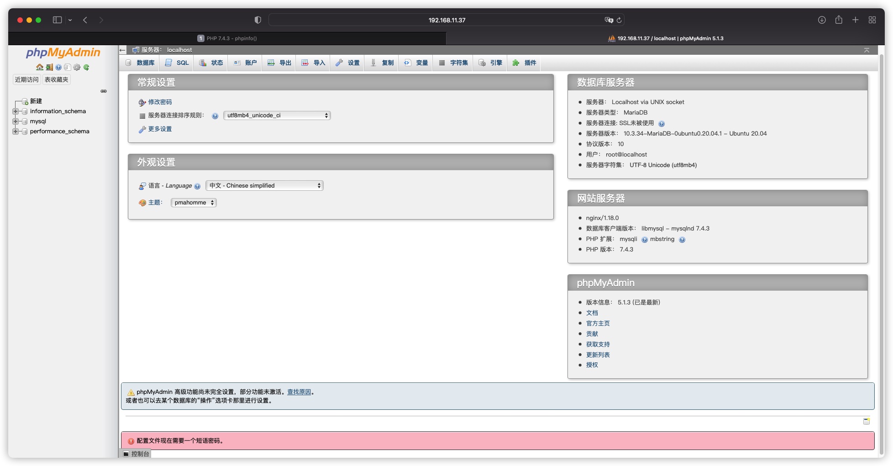This screenshot has height=466, width=893.
Task: Refresh the navigation tree with the green icon
Action: click(87, 67)
